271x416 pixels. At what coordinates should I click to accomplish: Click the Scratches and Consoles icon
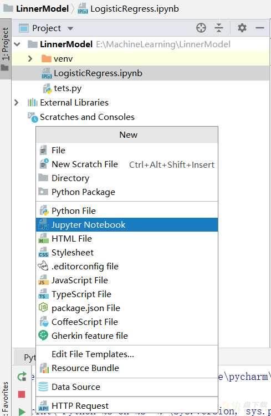coord(33,117)
